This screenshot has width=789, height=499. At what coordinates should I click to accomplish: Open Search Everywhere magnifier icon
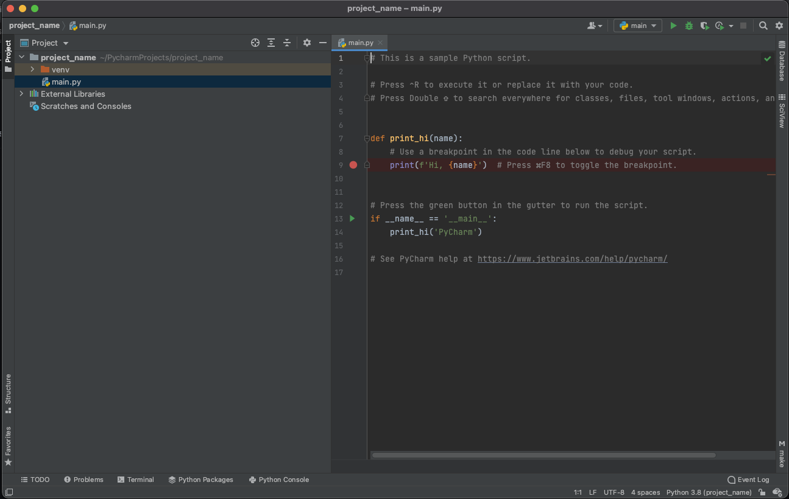click(763, 26)
